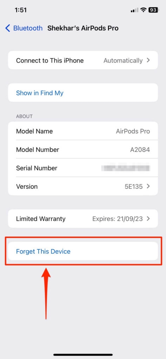Tap the chevron after warranty expiry date
Screen dimensions: 166x359
[x=148, y=219]
